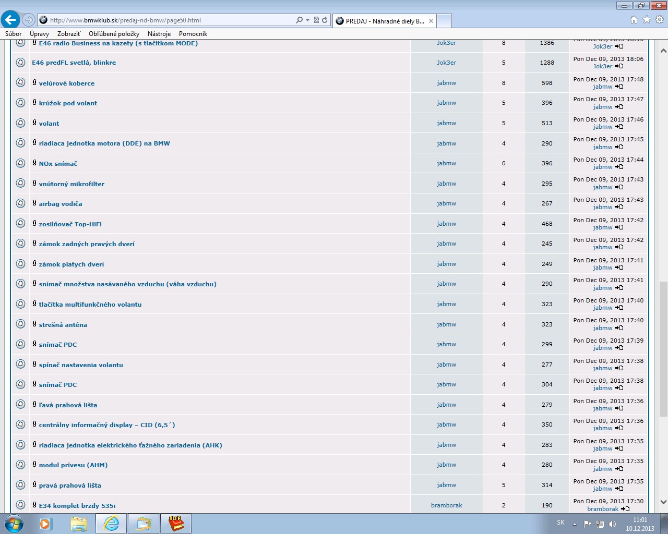Click latest-post arrow icon in volant row
The height and width of the screenshot is (534, 668).
tap(619, 127)
